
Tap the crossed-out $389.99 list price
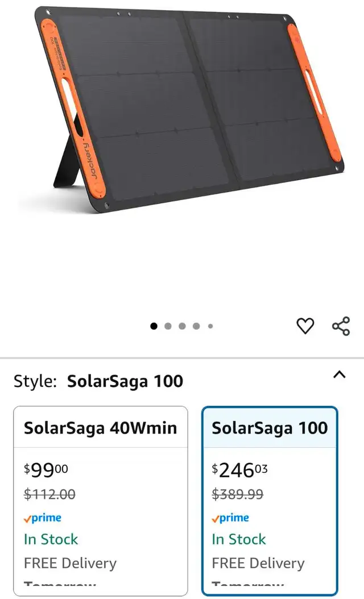(237, 494)
